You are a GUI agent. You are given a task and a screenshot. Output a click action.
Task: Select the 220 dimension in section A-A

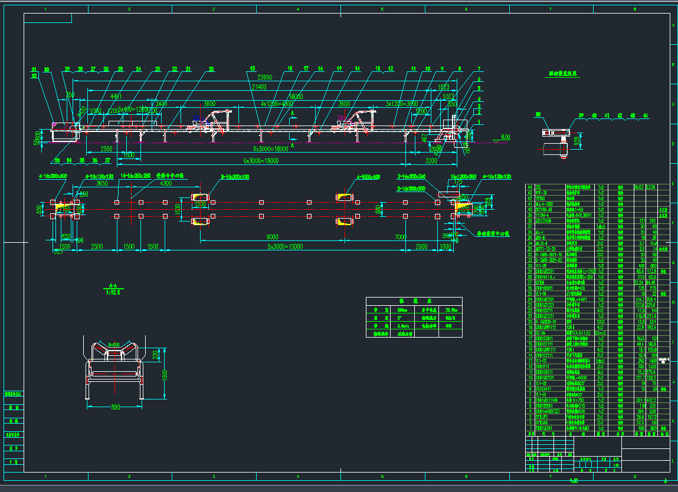click(x=156, y=355)
